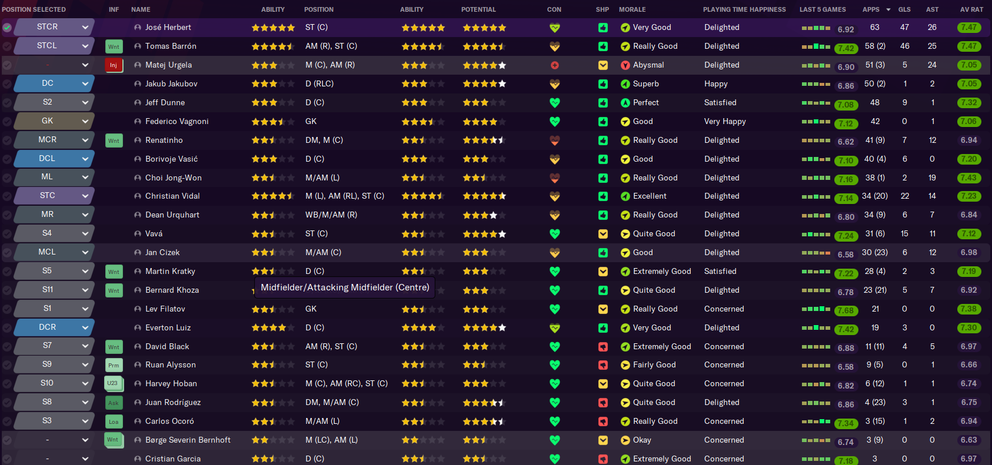Viewport: 992px width, 465px height.
Task: Click the U23 badge beside Harvey Hoban
Action: tap(113, 383)
